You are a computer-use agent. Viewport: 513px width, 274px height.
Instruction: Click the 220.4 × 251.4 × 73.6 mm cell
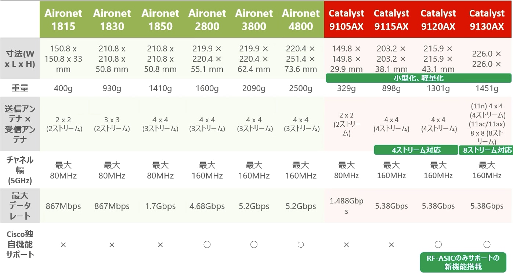click(301, 59)
